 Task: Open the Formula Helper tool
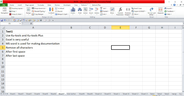point(128,11)
